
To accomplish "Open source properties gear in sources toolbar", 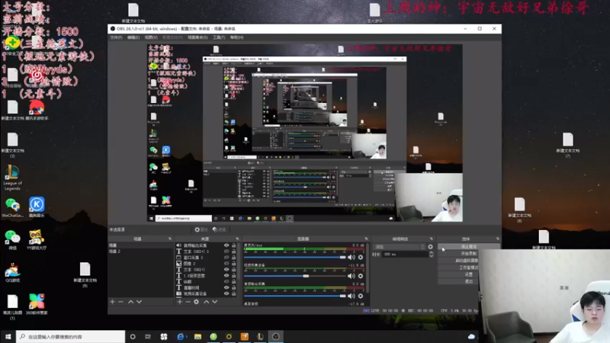I will (x=196, y=302).
